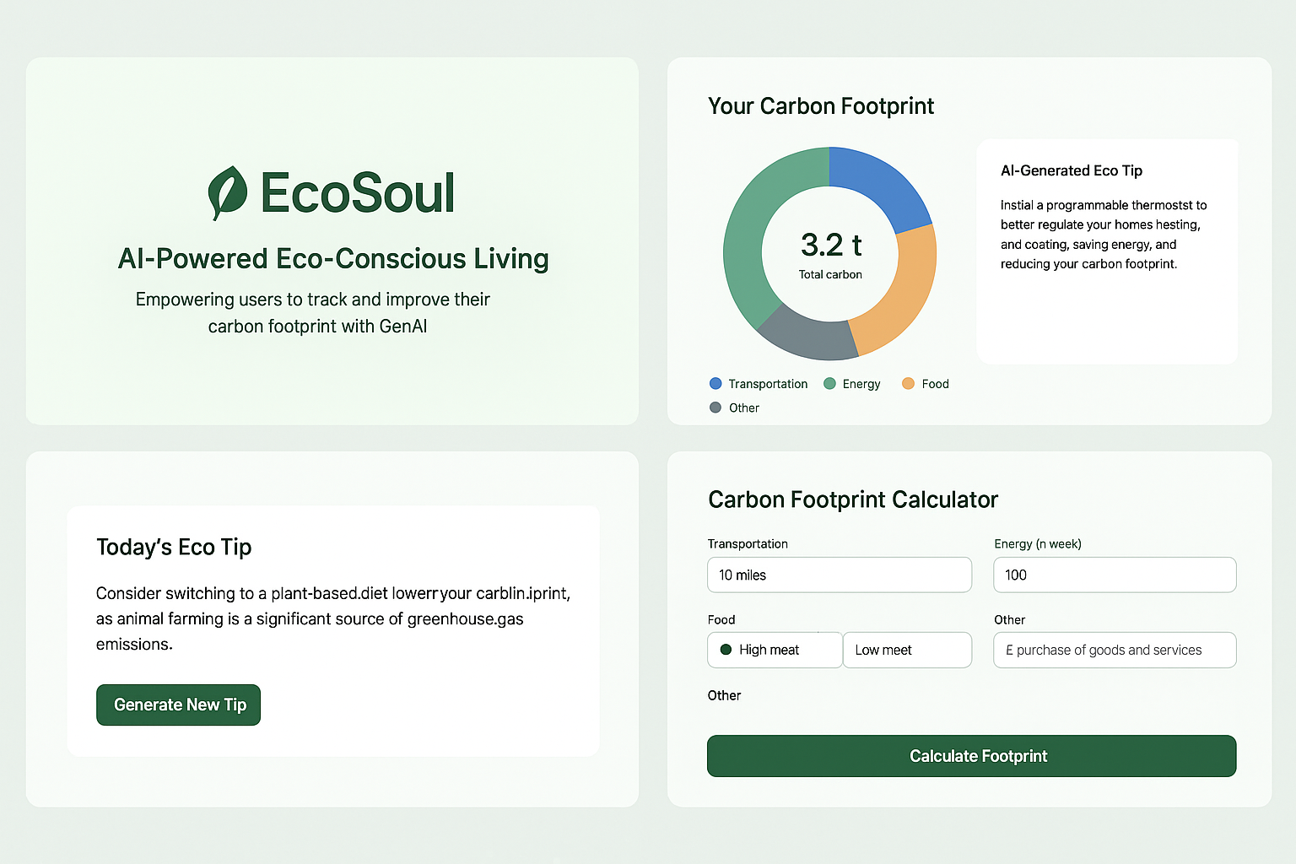Viewport: 1296px width, 864px height.
Task: Click the orange Food legend dot
Action: [x=907, y=383]
